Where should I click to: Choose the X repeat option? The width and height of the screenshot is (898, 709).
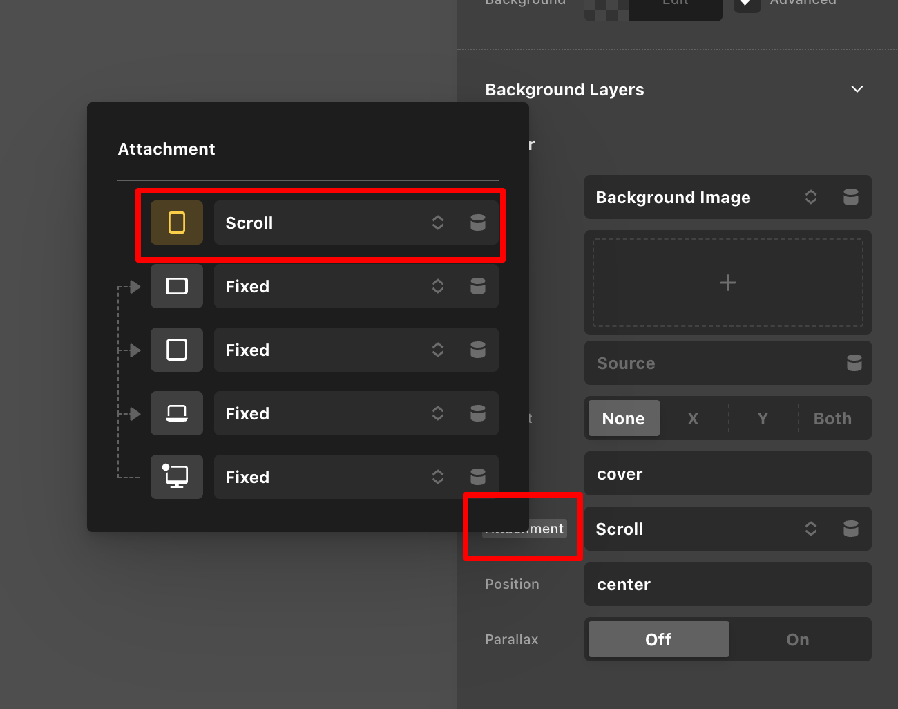[693, 418]
